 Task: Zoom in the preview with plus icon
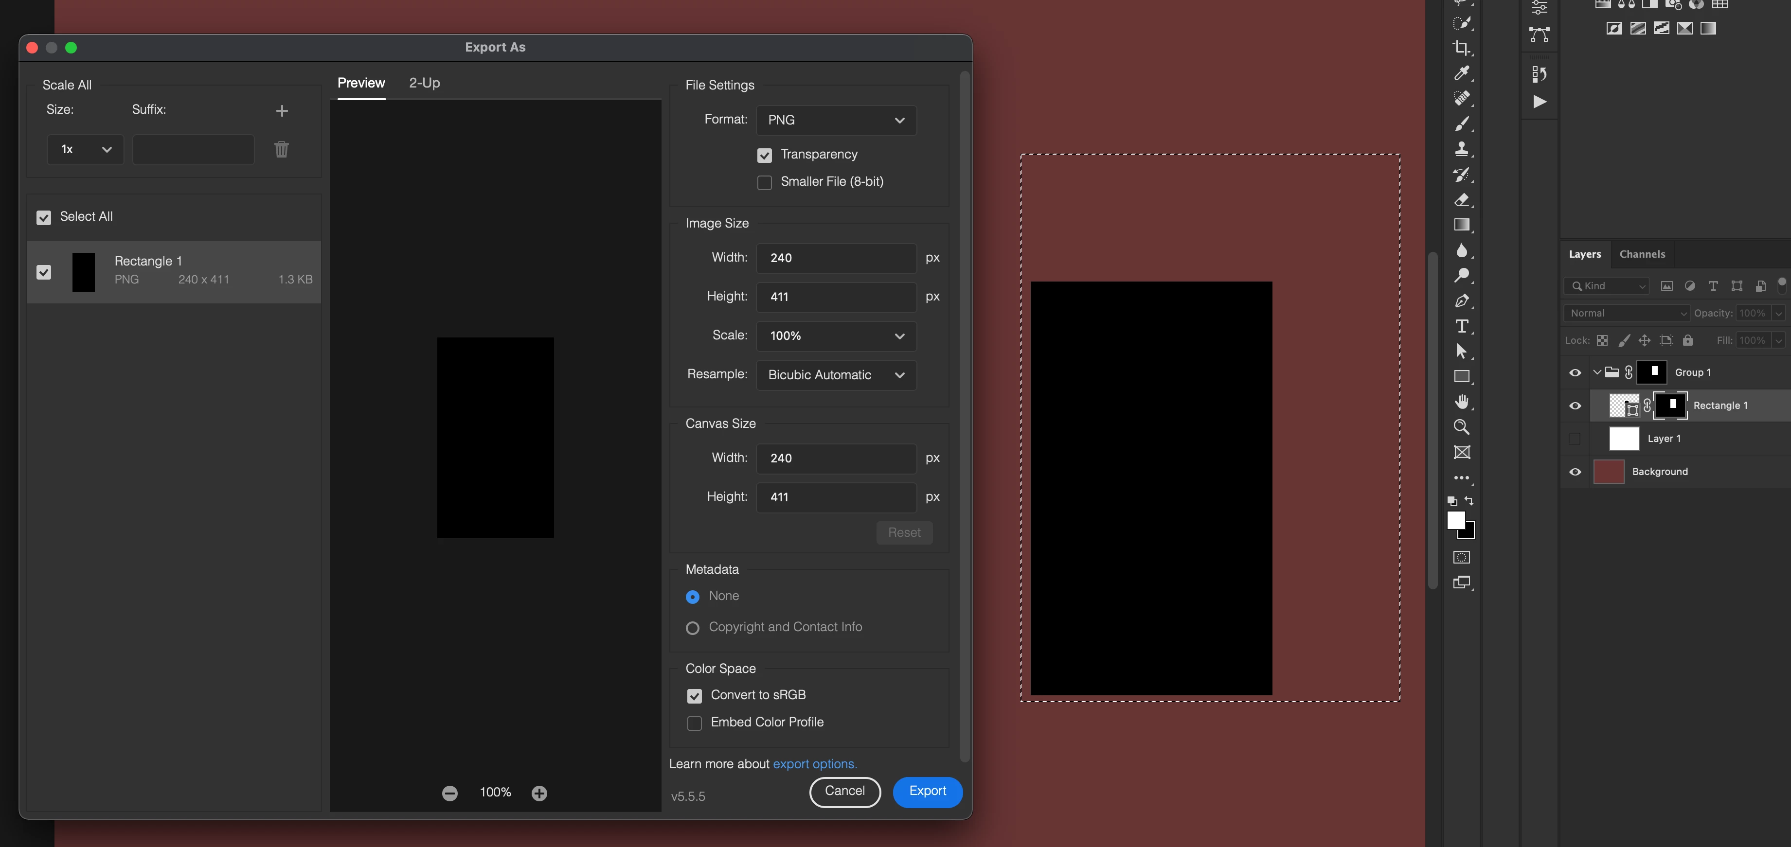539,793
